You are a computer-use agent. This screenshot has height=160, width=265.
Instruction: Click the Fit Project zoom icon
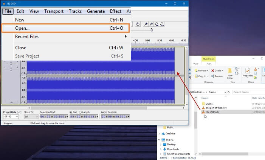click(x=162, y=24)
